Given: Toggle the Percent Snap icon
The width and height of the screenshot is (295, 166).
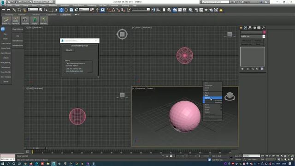Looking at the screenshot, I should [118, 10].
